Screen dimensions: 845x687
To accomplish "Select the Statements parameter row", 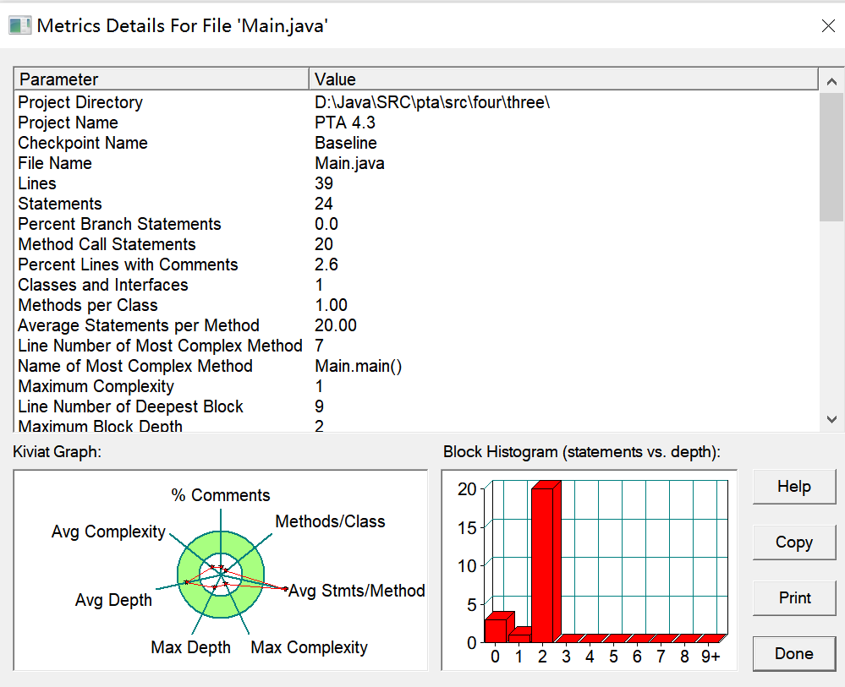I will [x=416, y=204].
